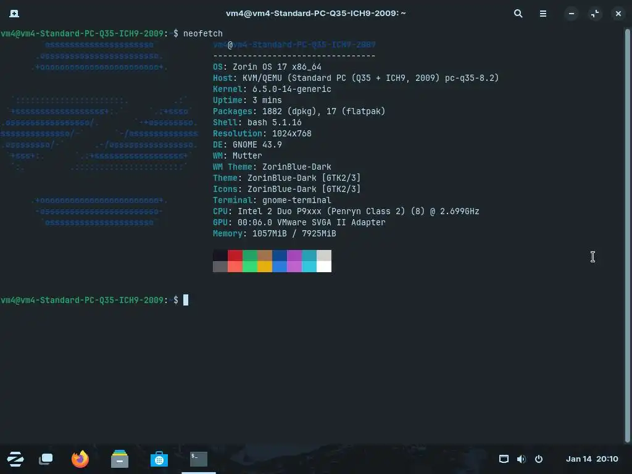Click the dark blue color block
The width and height of the screenshot is (632, 474).
coord(280,255)
